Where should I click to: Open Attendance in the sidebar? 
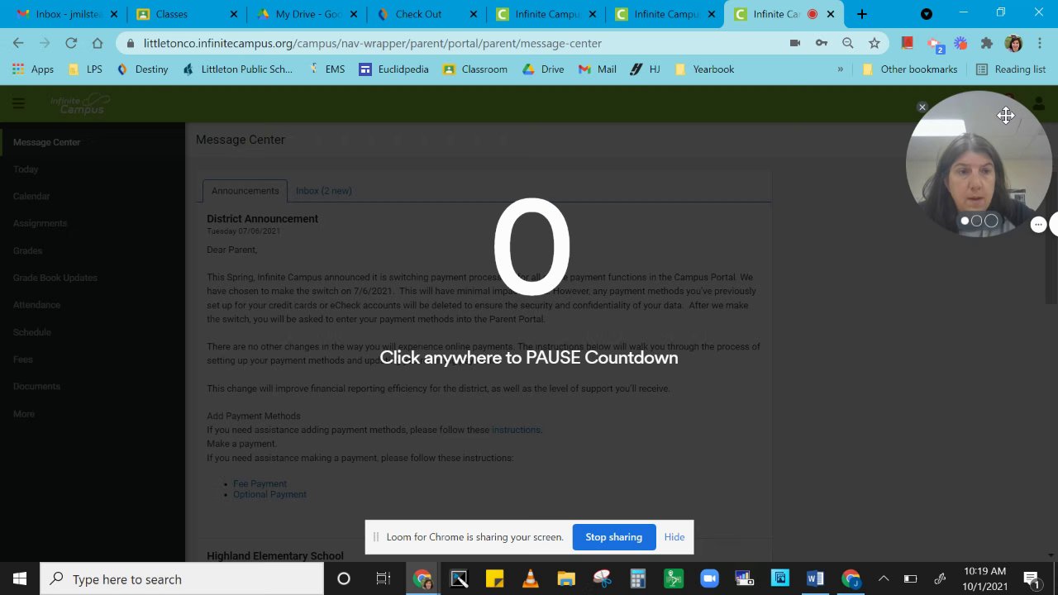click(x=36, y=305)
